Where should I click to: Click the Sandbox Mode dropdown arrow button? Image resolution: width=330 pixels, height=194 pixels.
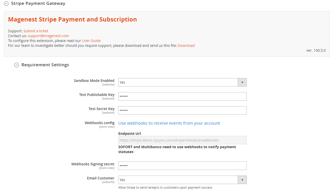click(242, 82)
